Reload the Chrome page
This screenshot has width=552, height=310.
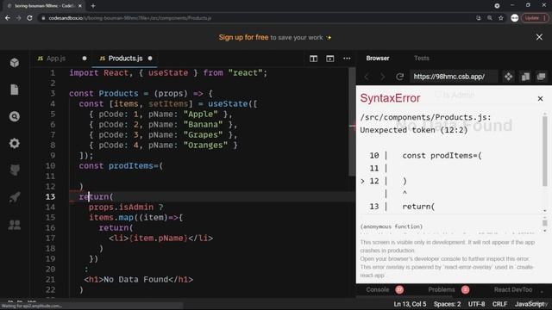(x=29, y=18)
